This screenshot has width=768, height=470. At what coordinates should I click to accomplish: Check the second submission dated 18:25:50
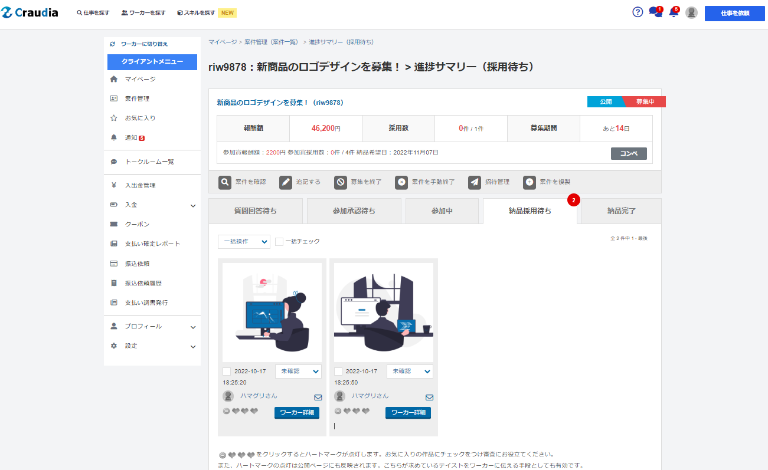pos(338,372)
